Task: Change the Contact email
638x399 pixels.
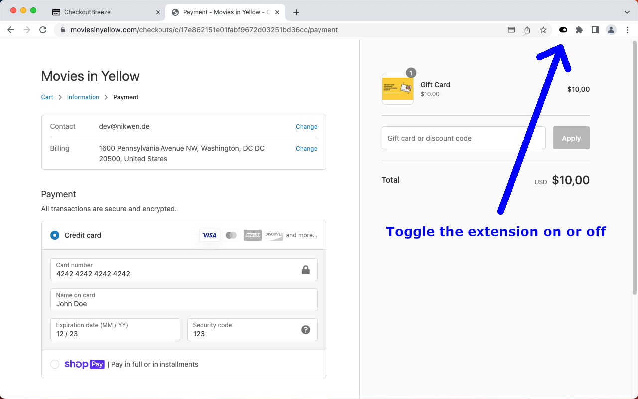Action: click(x=306, y=127)
